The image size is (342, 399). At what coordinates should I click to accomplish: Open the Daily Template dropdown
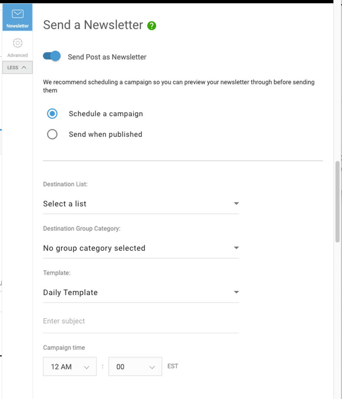[141, 292]
